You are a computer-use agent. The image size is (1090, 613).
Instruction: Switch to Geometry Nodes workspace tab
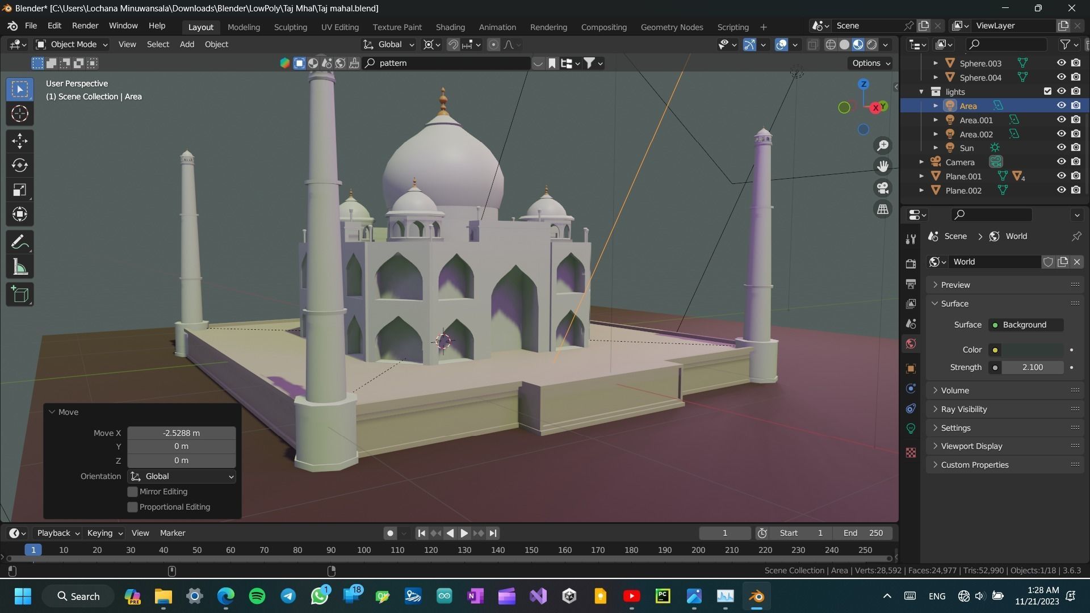672,27
